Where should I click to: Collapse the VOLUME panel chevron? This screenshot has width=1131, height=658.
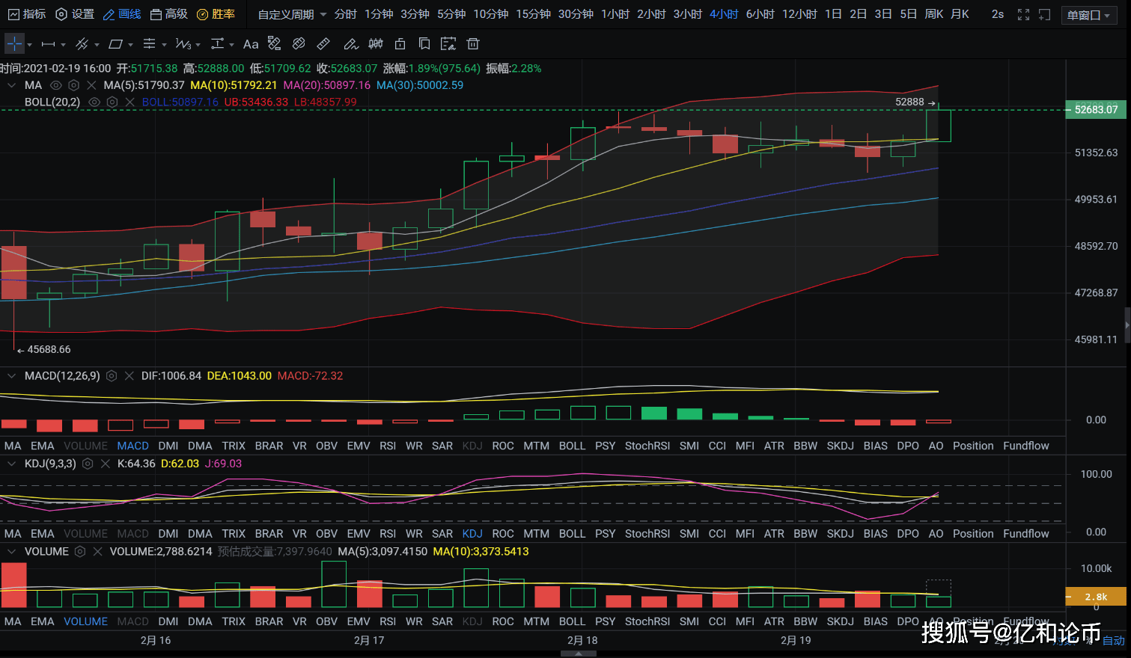(x=11, y=552)
